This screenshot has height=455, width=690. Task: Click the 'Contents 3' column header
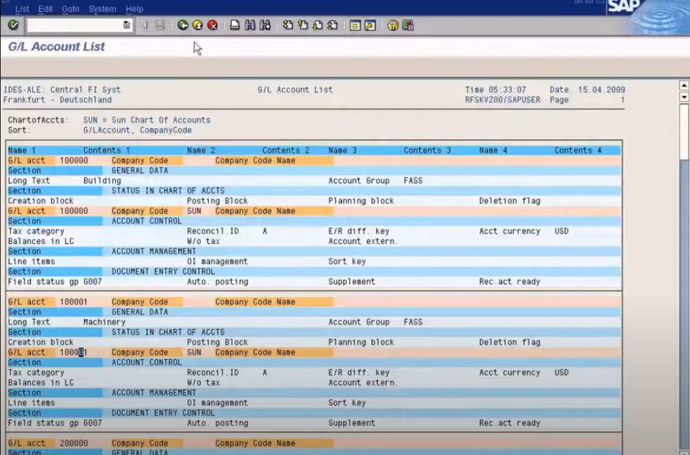(x=427, y=150)
